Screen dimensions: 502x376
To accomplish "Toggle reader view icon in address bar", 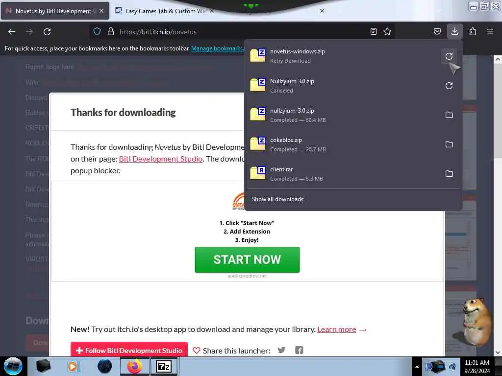I will [373, 32].
